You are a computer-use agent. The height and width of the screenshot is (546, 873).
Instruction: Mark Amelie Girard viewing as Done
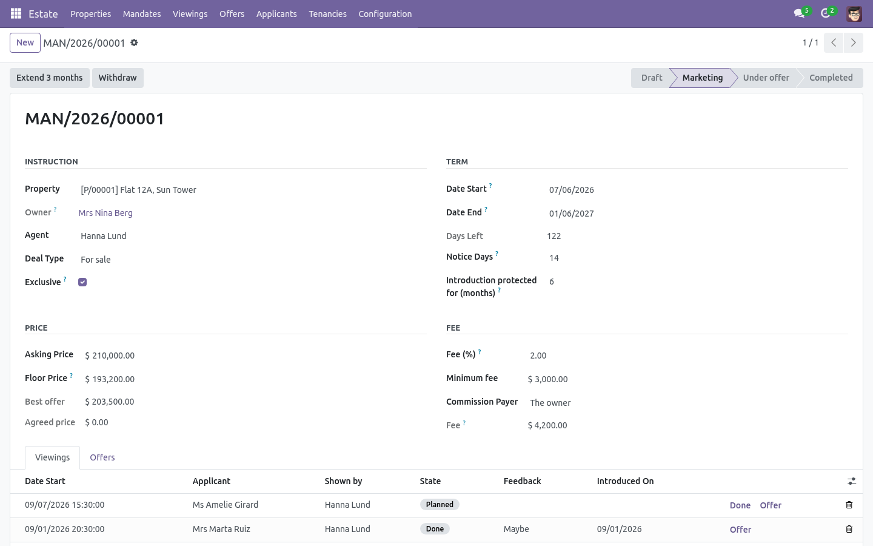tap(740, 505)
